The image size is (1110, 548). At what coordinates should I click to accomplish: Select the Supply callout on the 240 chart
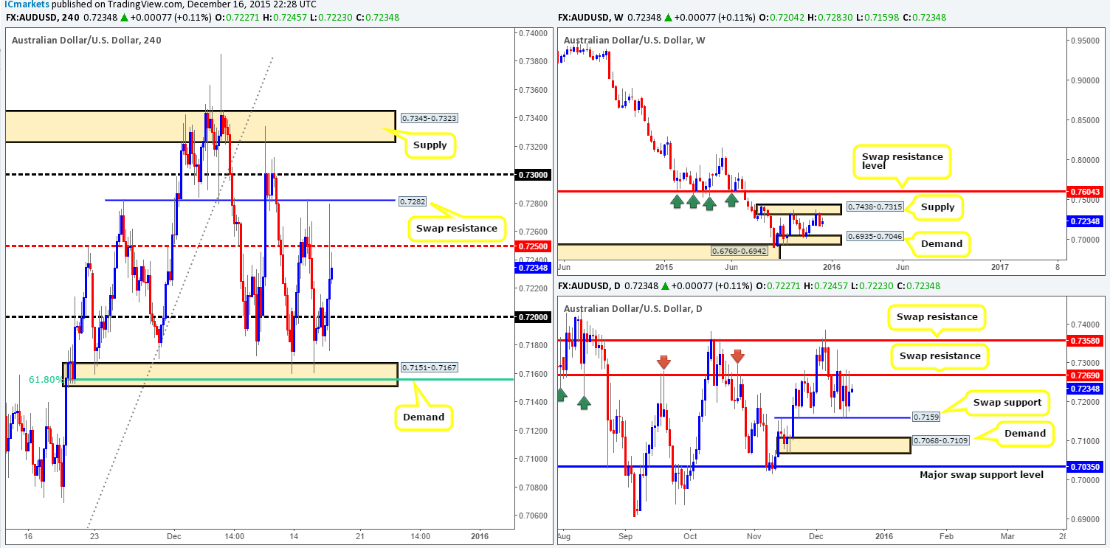(x=430, y=145)
